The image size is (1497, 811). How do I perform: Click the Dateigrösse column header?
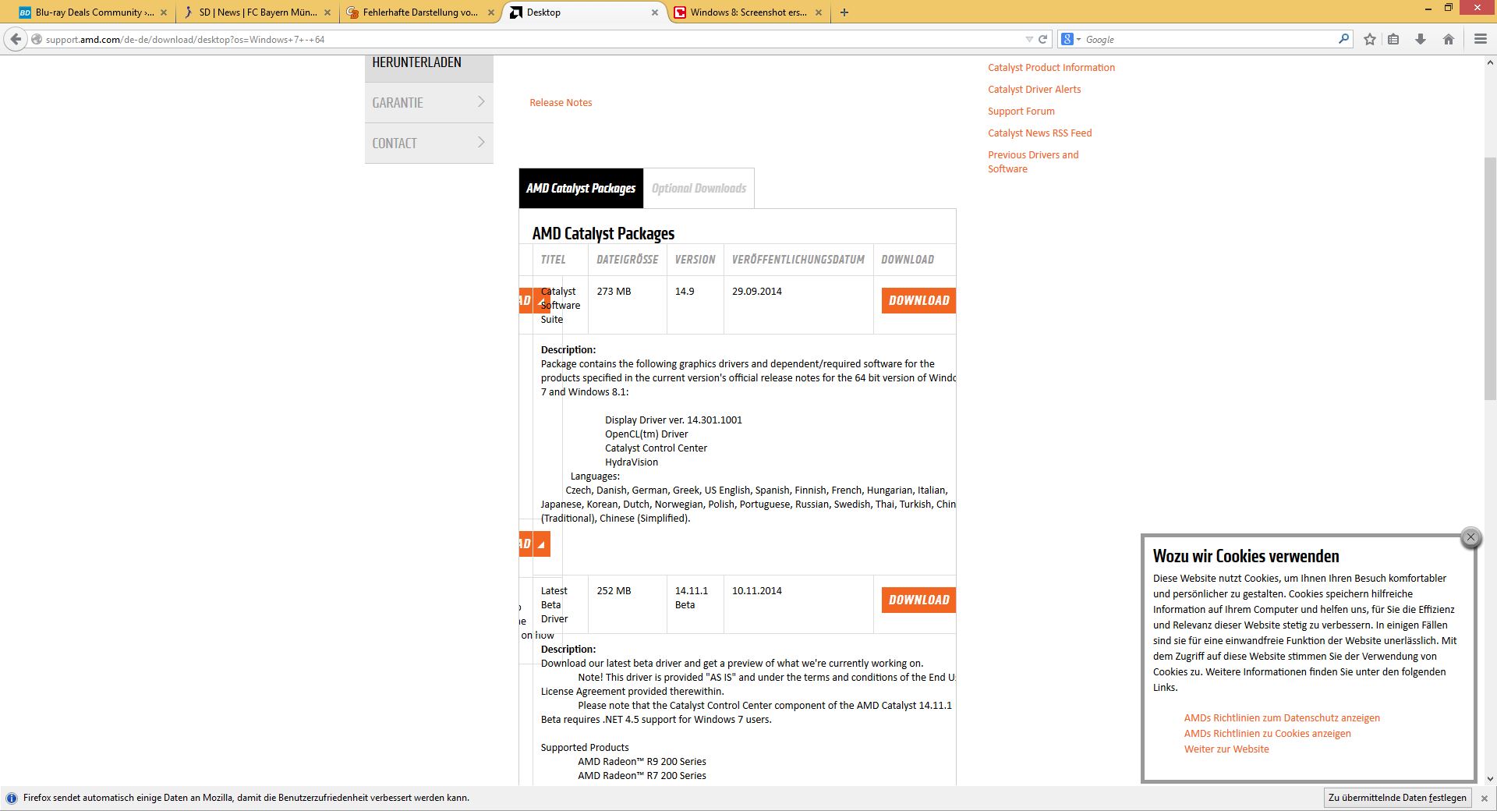(x=627, y=260)
